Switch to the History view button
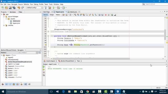 [x=58, y=15]
